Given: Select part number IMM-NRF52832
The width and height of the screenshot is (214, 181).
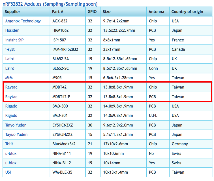Looking at the screenshot, I should tap(65, 49).
